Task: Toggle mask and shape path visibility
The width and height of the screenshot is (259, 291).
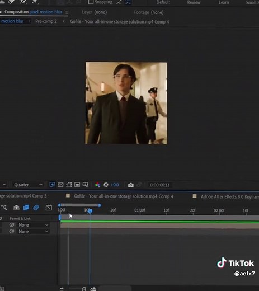Action: coord(69,185)
